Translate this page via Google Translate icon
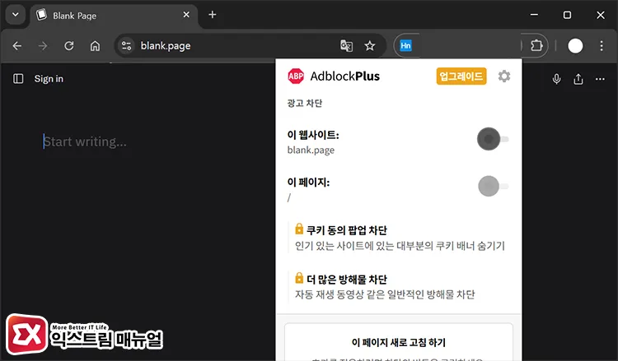Image resolution: width=618 pixels, height=361 pixels. point(346,46)
